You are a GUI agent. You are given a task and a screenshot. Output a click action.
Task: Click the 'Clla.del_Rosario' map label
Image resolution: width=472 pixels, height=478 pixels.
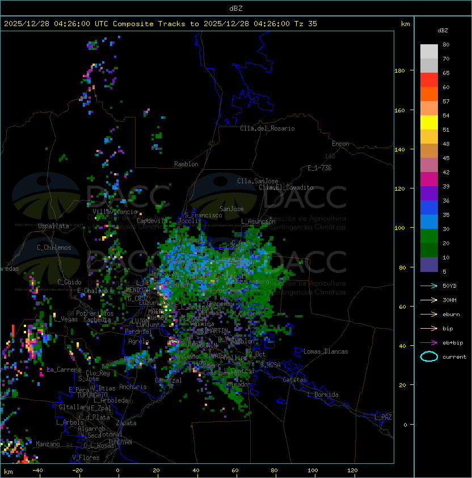point(267,128)
